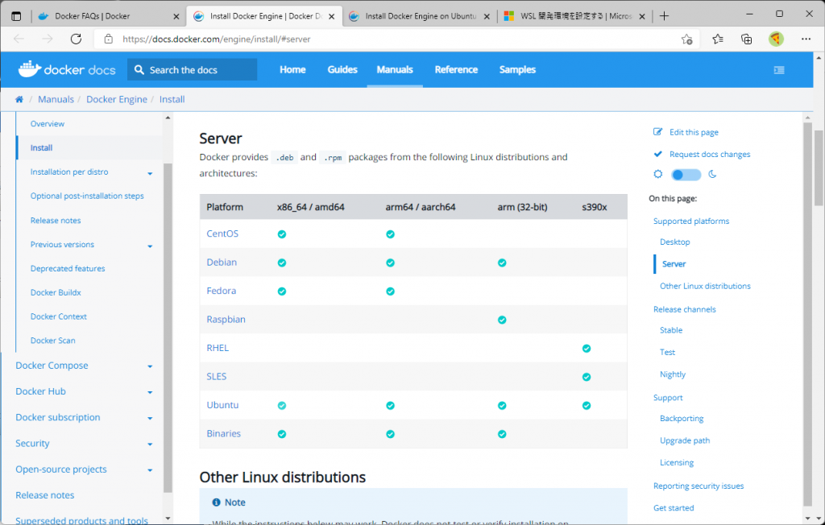This screenshot has width=825, height=525.
Task: Open the Ubuntu platform link
Action: tap(222, 405)
